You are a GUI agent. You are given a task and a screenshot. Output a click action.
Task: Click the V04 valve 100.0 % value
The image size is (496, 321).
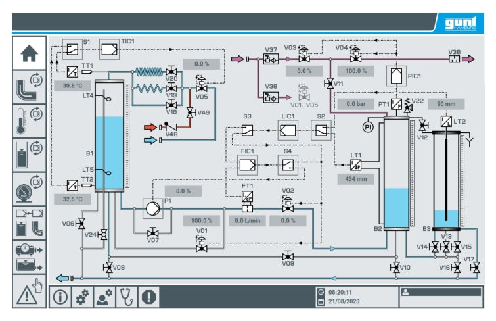356,70
